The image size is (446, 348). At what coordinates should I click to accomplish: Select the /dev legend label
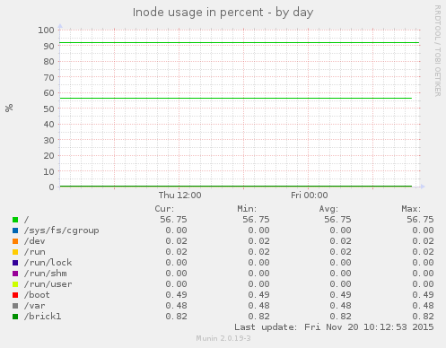34,241
